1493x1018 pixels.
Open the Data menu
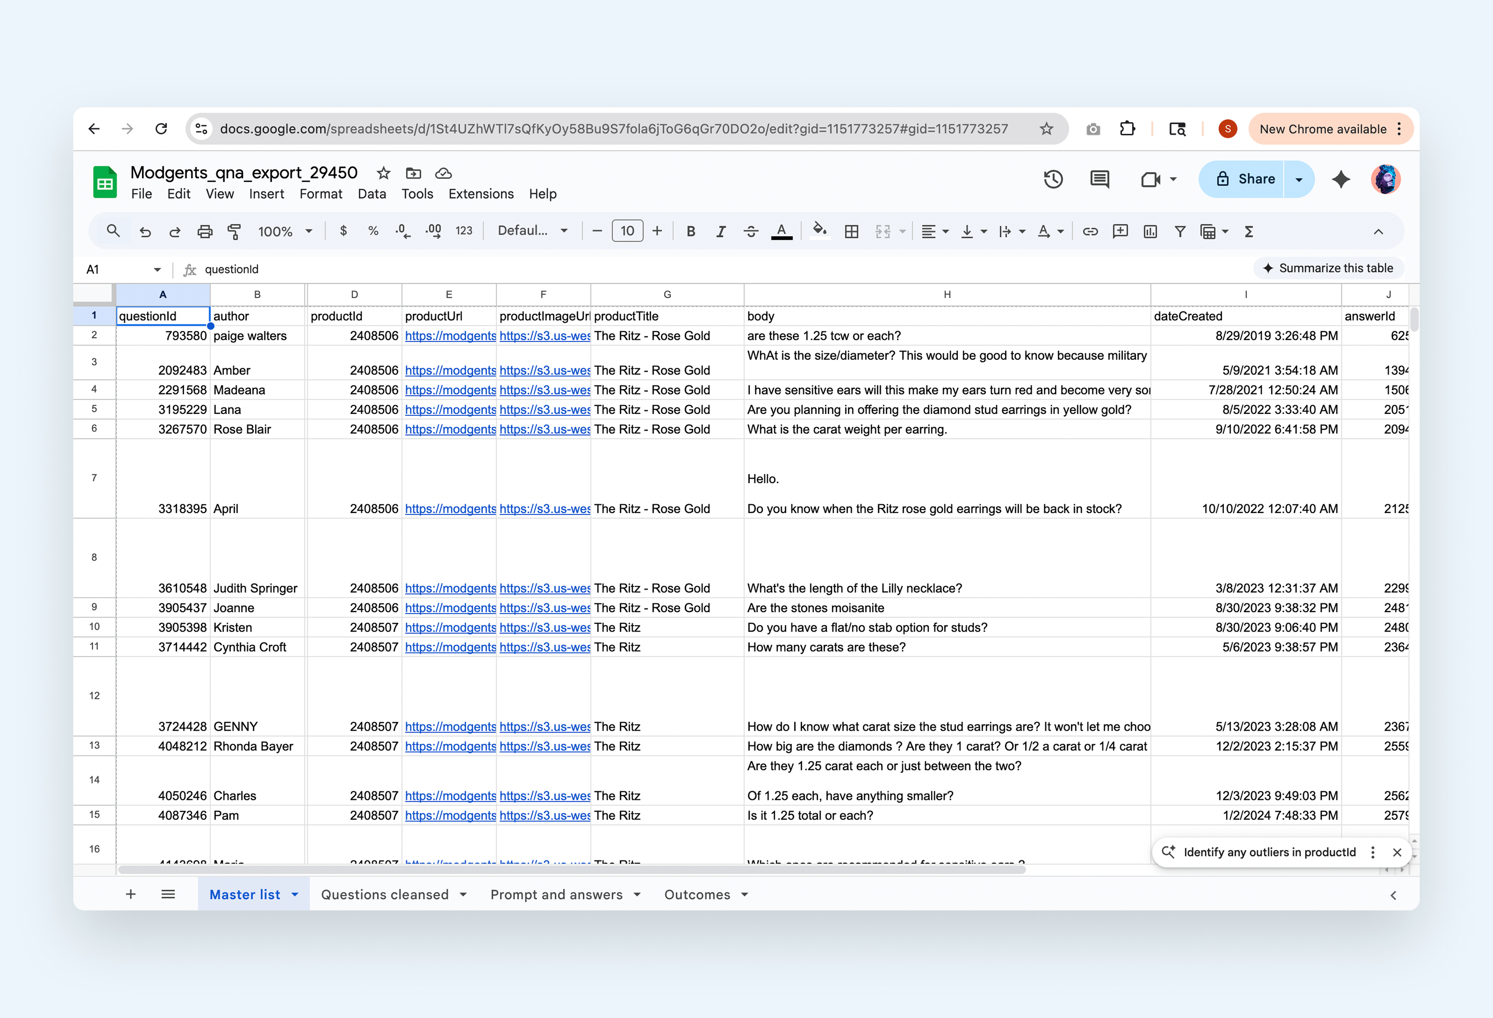(x=371, y=194)
